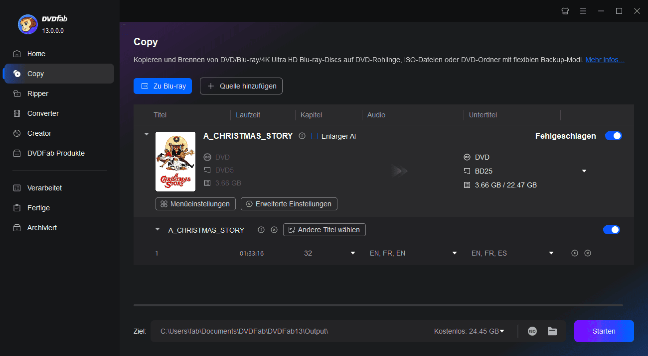The height and width of the screenshot is (356, 648).
Task: Click the Titel column header
Action: [160, 115]
